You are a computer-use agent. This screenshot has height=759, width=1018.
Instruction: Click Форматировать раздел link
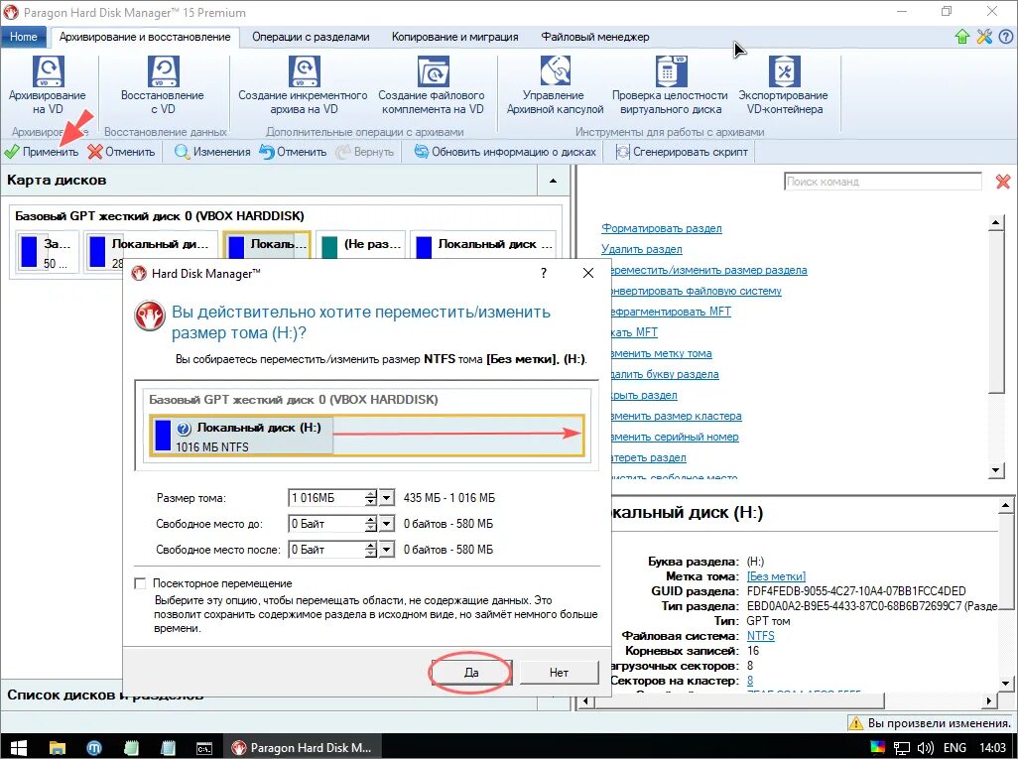coord(662,228)
